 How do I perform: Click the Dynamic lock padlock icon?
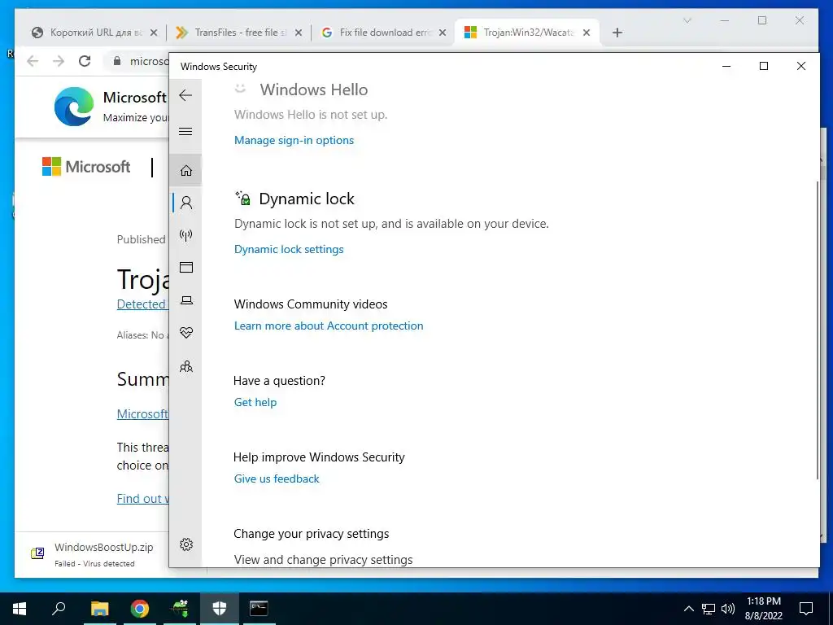243,199
